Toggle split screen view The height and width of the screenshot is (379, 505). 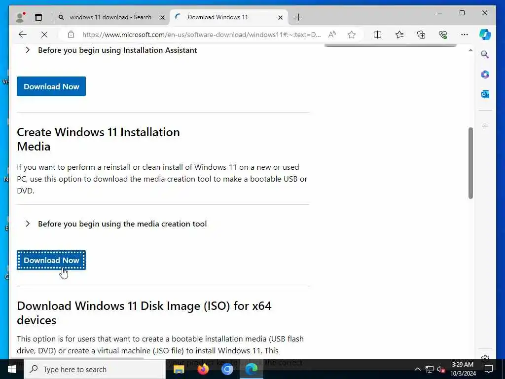pyautogui.click(x=377, y=35)
